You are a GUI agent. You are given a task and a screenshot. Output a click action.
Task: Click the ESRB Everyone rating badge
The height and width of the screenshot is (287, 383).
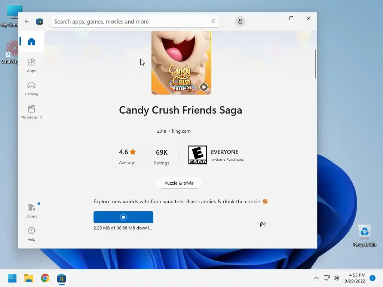coord(197,155)
